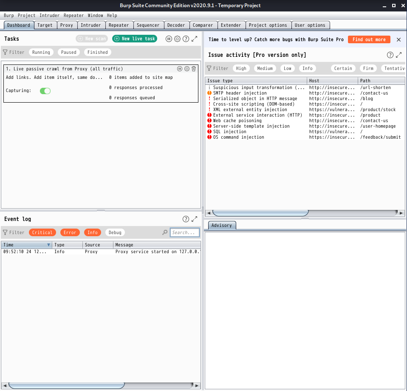Dismiss the Burp Suite Pro banner
407x391 pixels.
tap(399, 39)
